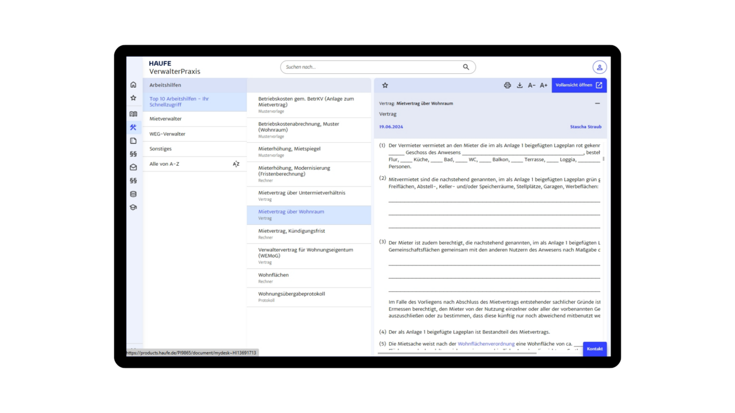The width and height of the screenshot is (735, 413).
Task: Collapse document header with minus icon
Action: point(597,104)
